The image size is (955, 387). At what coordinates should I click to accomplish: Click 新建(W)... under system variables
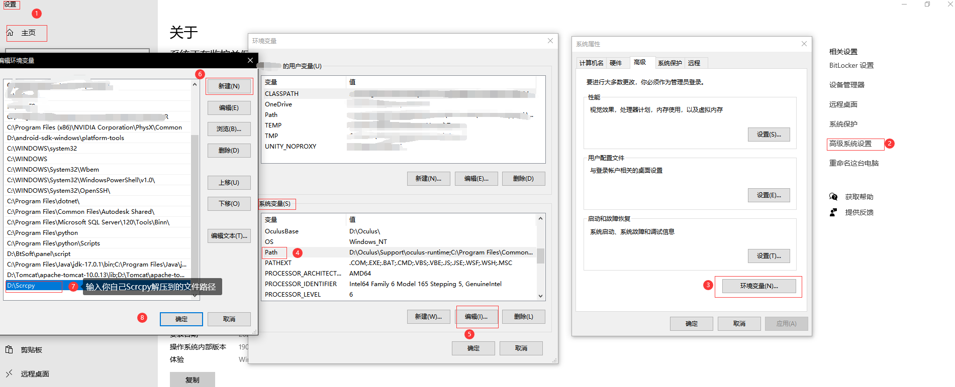click(x=428, y=317)
